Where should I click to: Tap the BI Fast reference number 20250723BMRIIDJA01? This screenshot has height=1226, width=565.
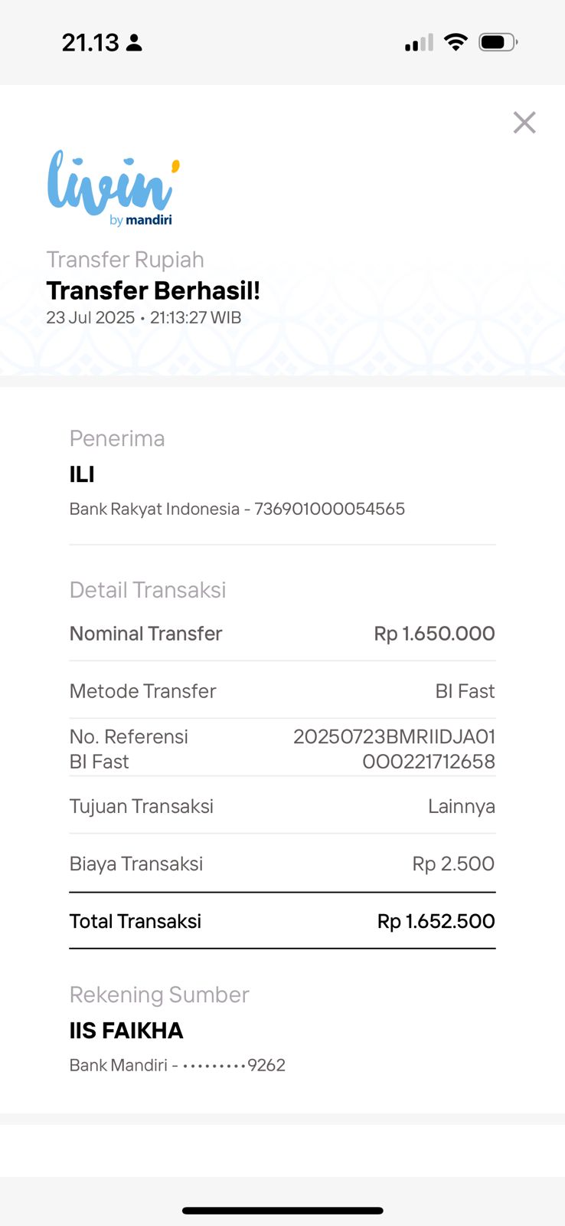pyautogui.click(x=394, y=737)
